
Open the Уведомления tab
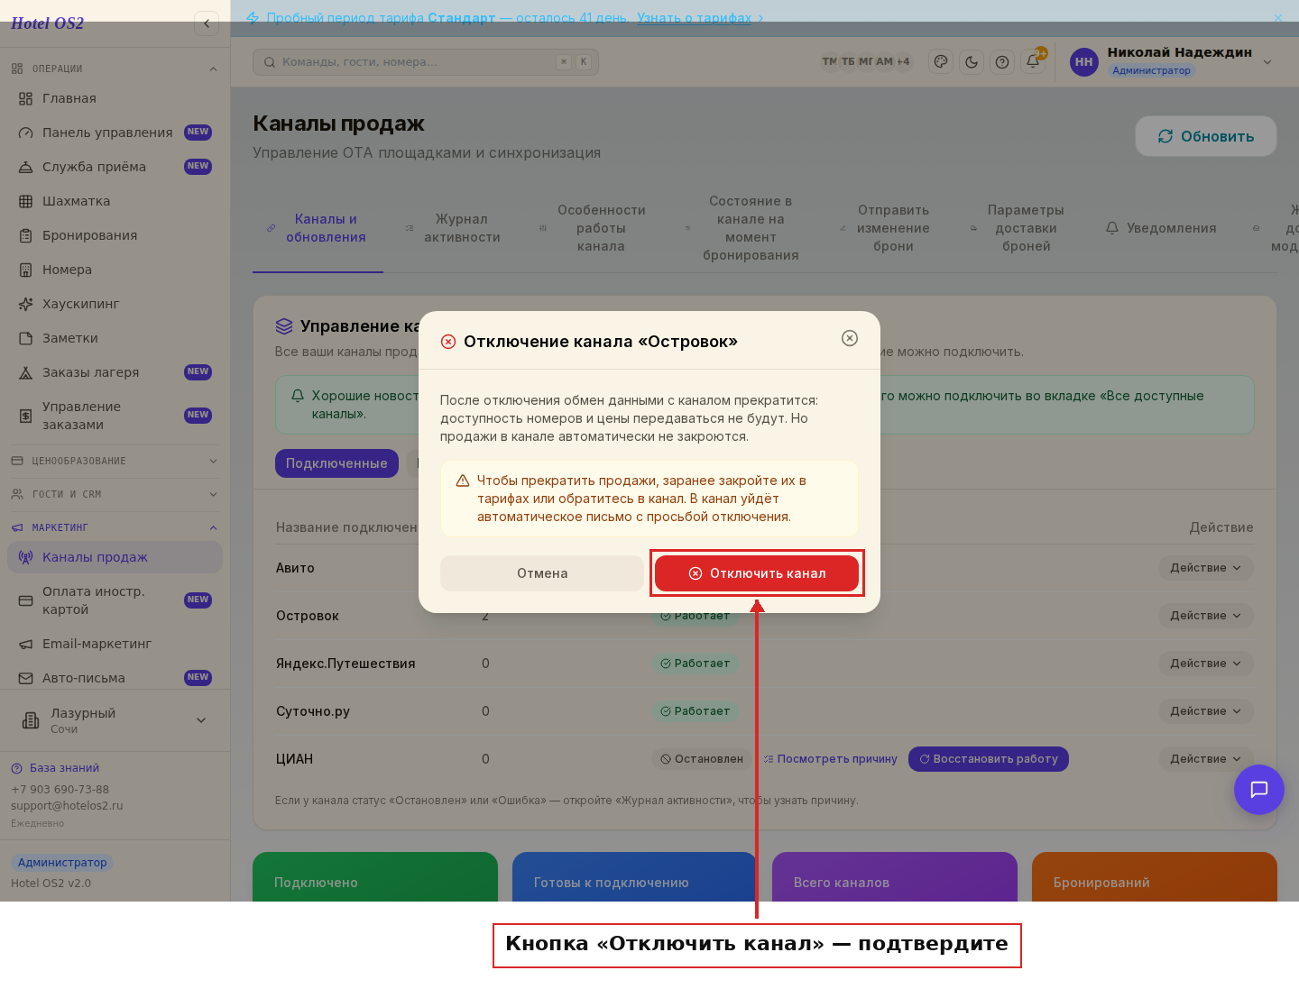1161,228
